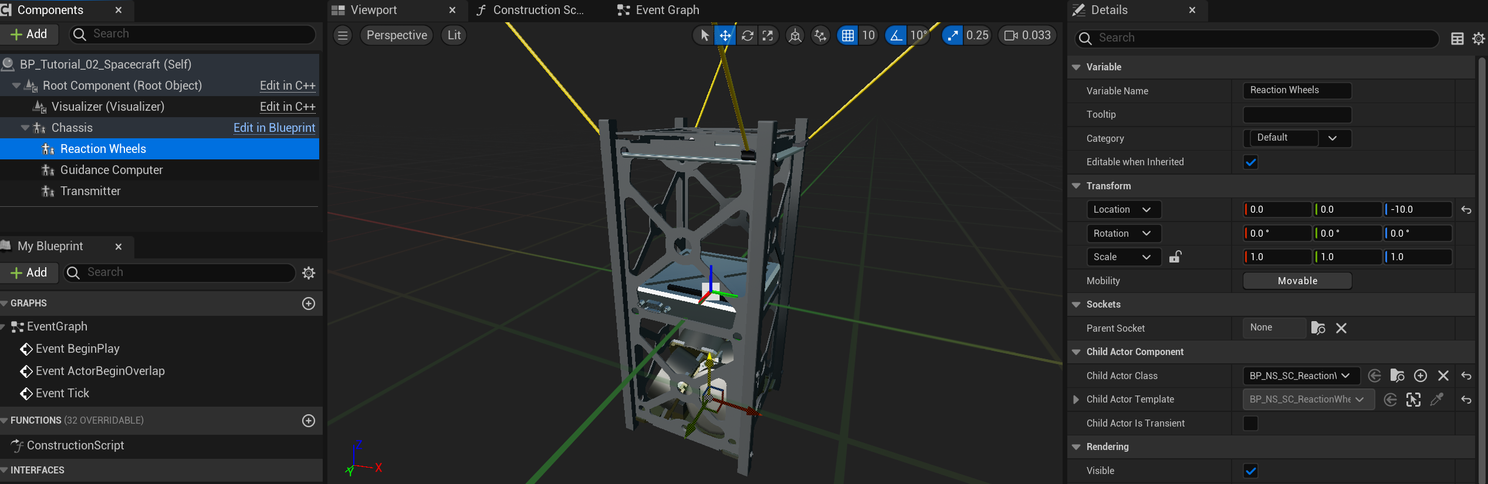Uncheck Editable when Inherited checkbox

[x=1250, y=162]
